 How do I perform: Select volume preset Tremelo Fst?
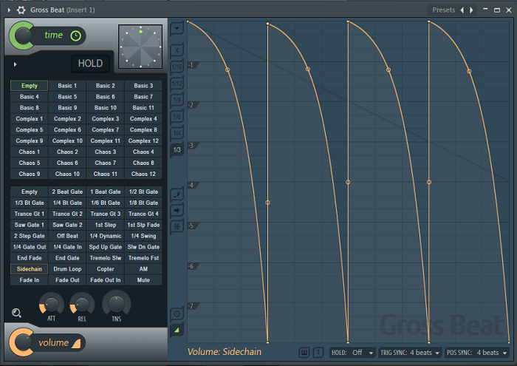[143, 258]
